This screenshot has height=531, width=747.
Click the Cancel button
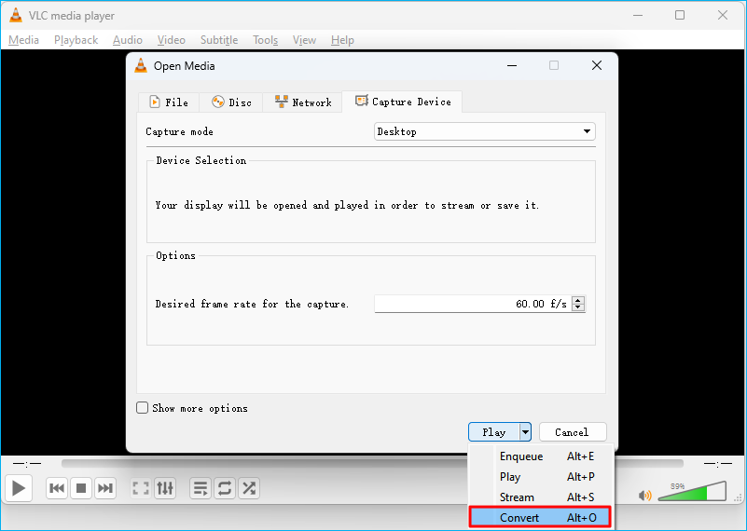coord(573,432)
